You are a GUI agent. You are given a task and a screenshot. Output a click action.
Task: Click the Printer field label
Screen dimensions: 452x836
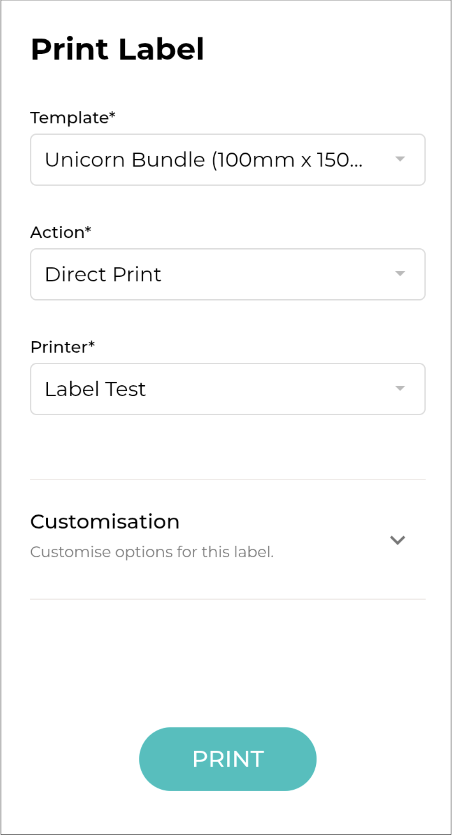click(x=59, y=347)
